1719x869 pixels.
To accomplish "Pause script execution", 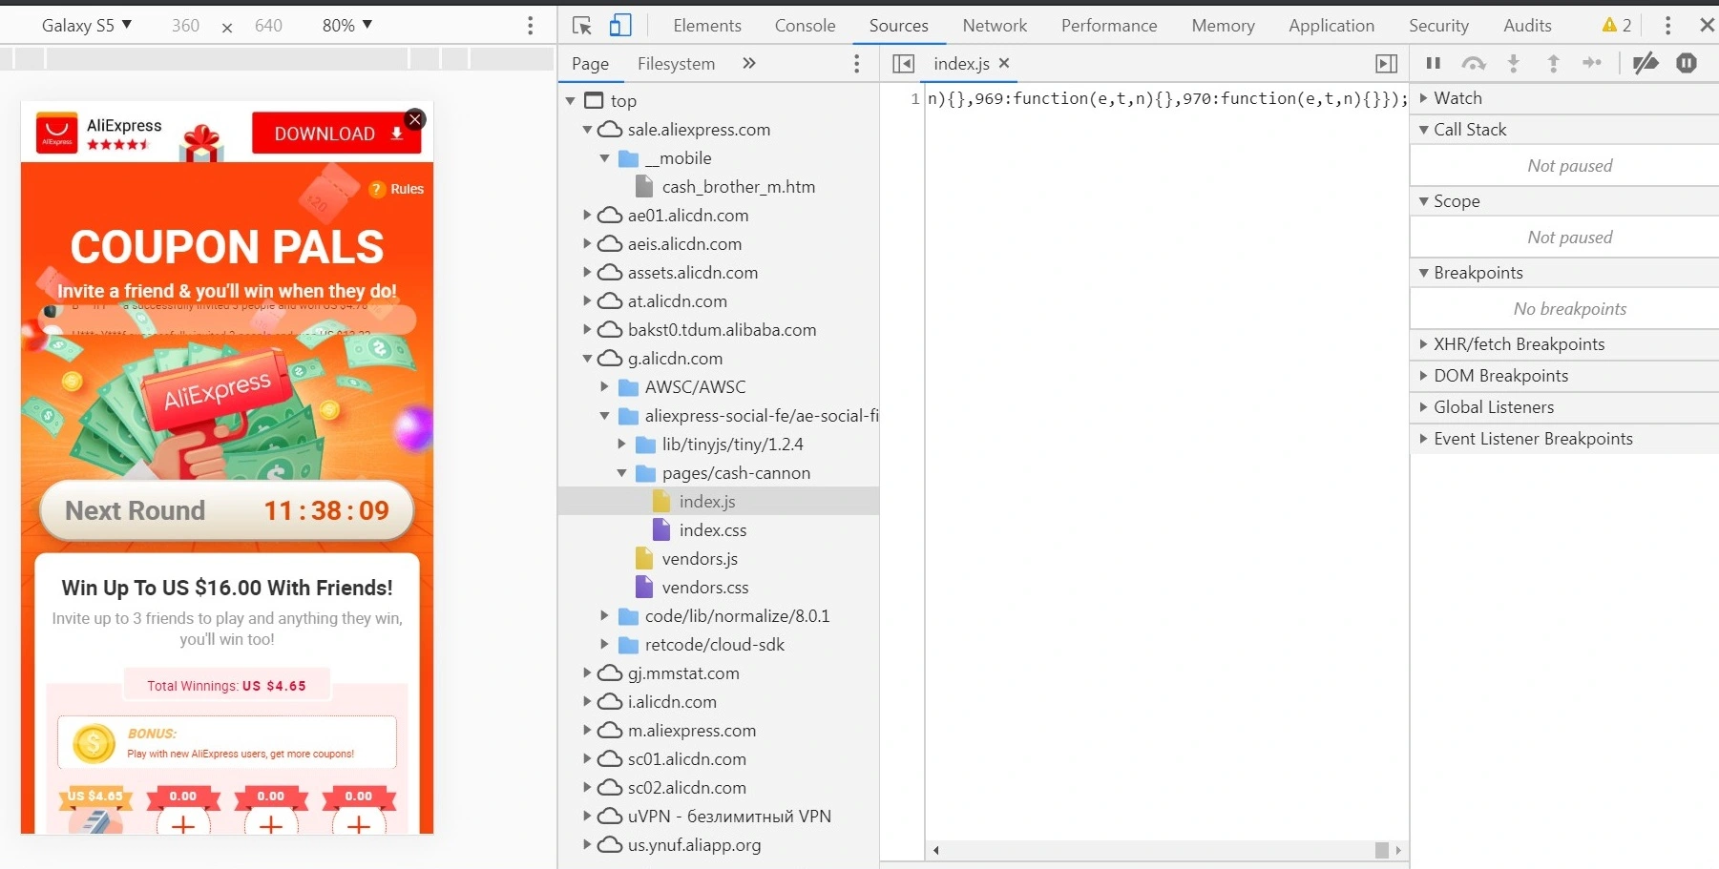I will [x=1433, y=64].
